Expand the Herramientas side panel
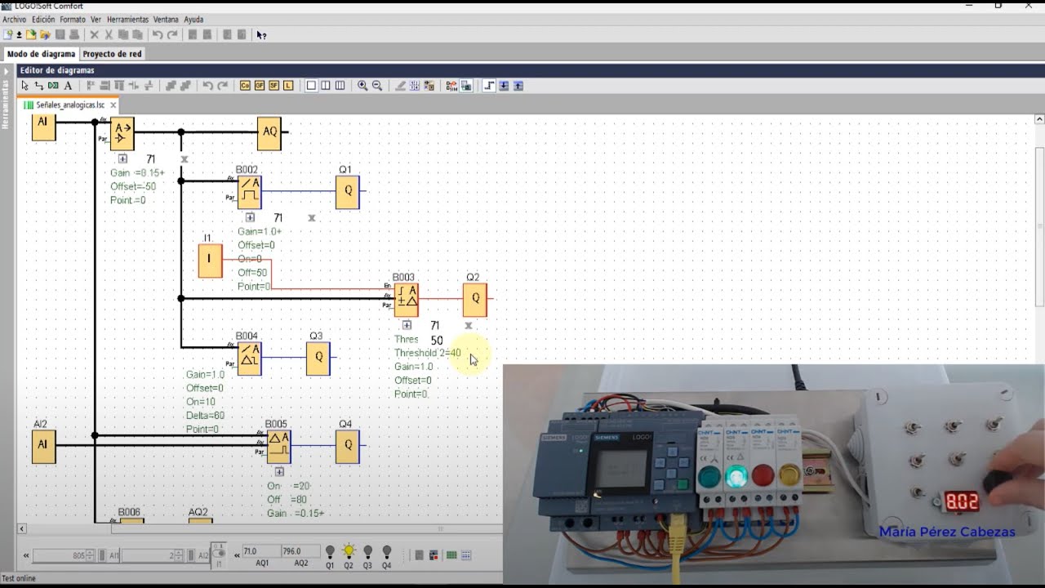1045x588 pixels. coord(6,72)
